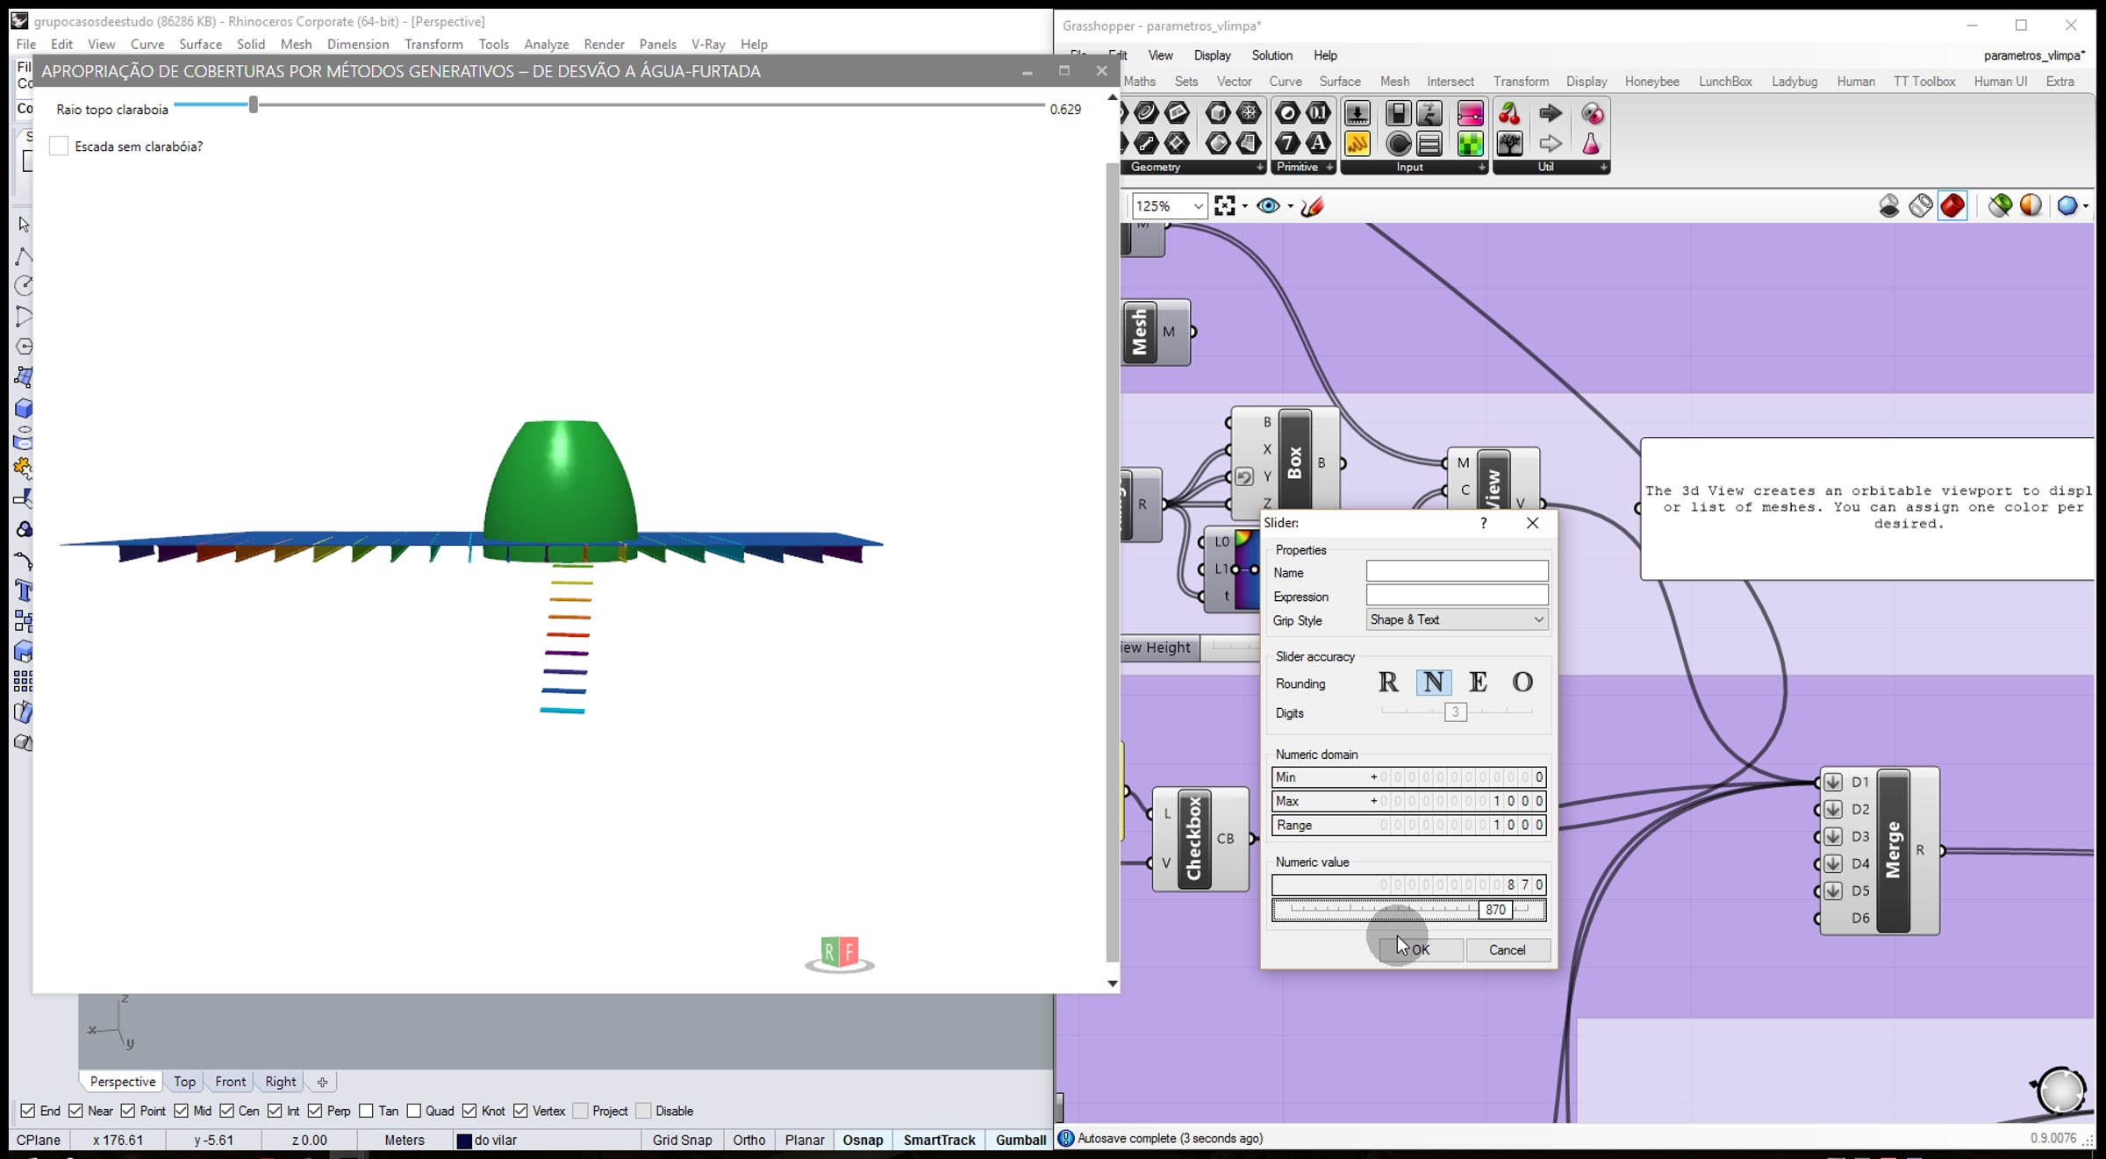Click the pink flask icon in Util panel
2106x1159 pixels.
(1590, 144)
